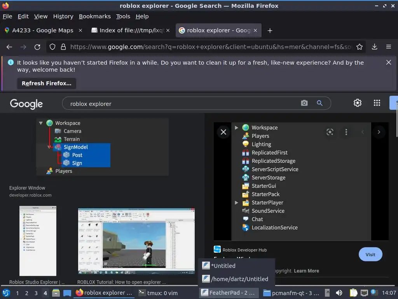This screenshot has width=398, height=299.
Task: Open the Google apps grid
Action: (377, 103)
